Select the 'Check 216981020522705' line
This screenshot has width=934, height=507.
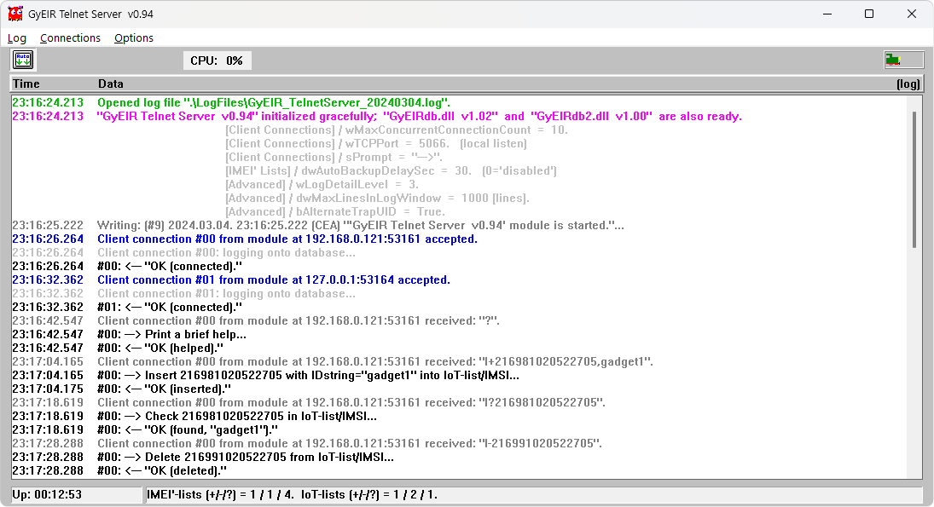coord(237,417)
